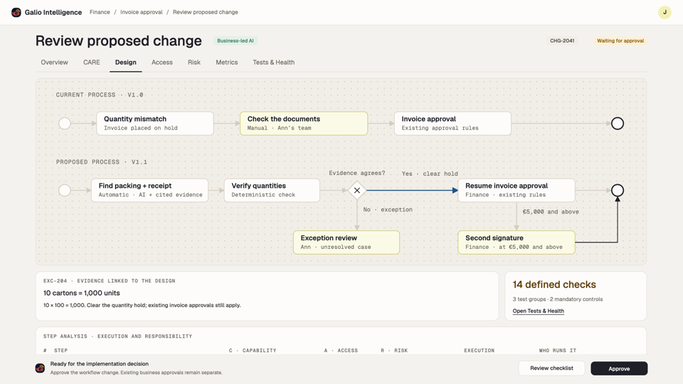The image size is (683, 384).
Task: Click 'Ready for the implementation decision' text
Action: pos(100,363)
